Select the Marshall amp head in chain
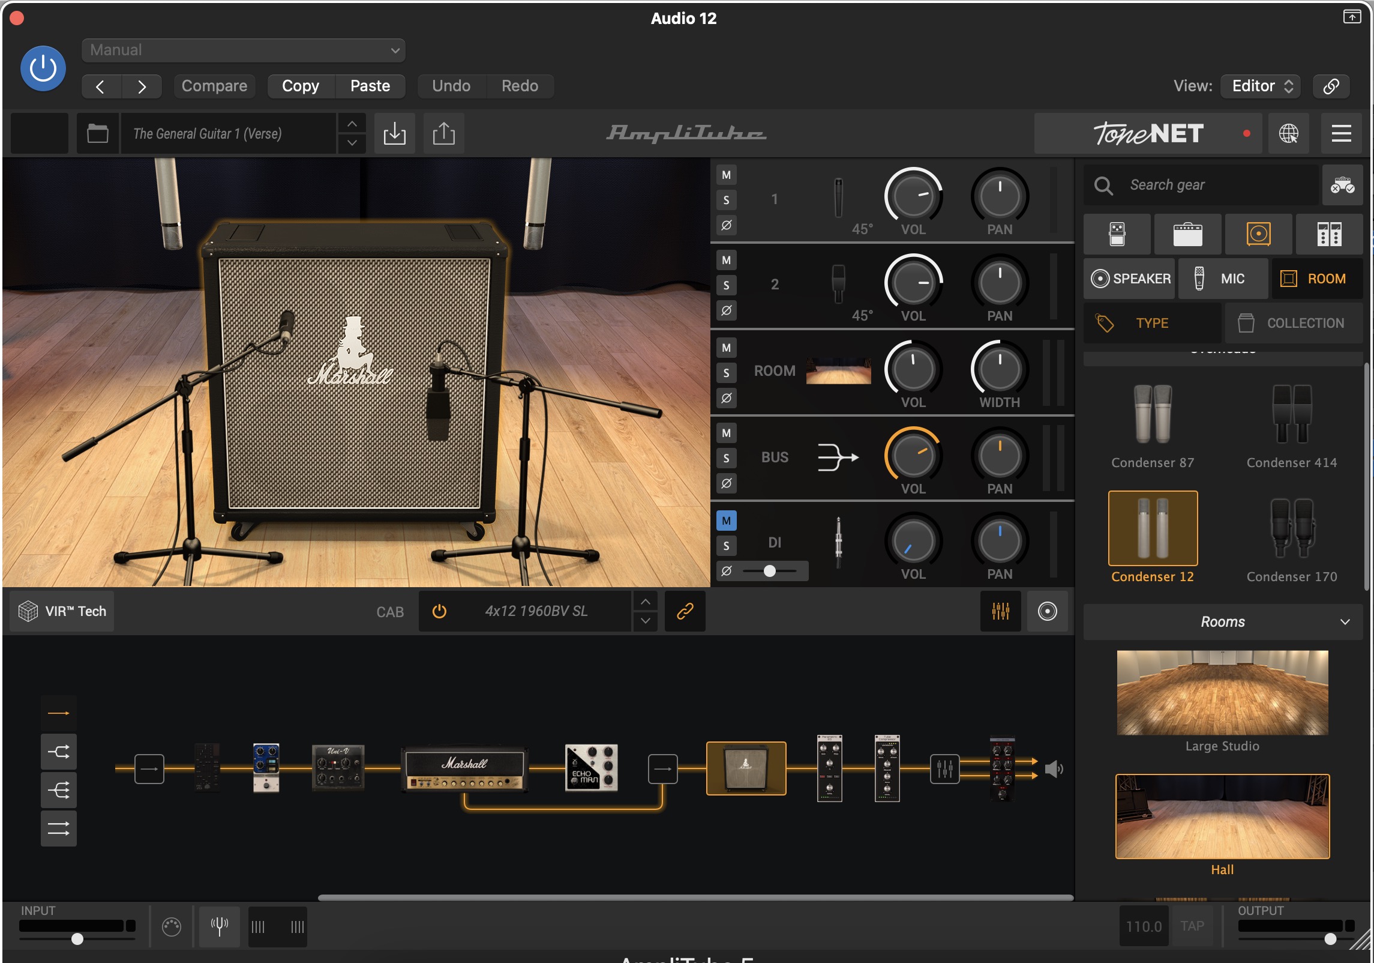1374x963 pixels. pyautogui.click(x=465, y=768)
